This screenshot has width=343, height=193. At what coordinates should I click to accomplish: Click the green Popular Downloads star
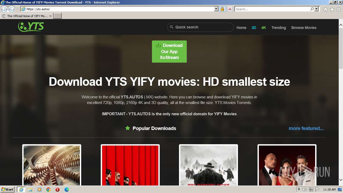click(128, 128)
